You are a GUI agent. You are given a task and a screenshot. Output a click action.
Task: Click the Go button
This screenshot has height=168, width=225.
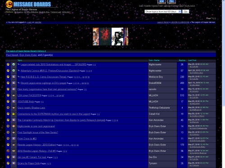pyautogui.click(x=185, y=12)
